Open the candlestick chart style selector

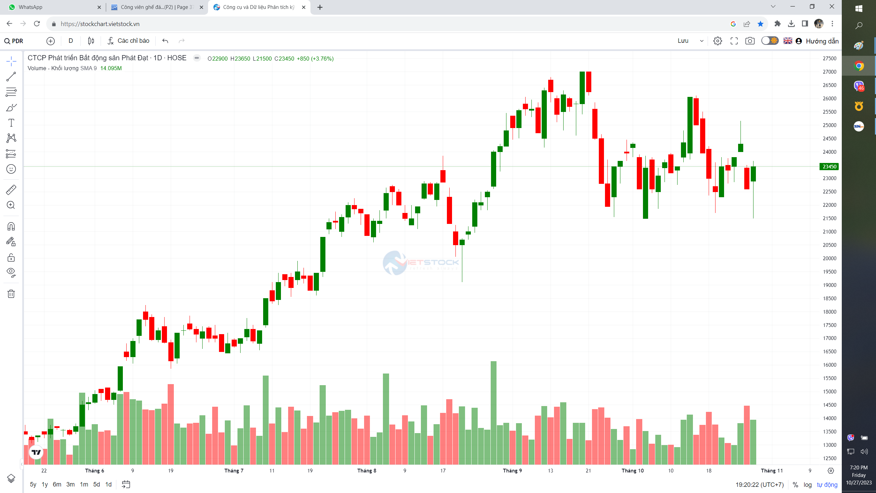pyautogui.click(x=91, y=41)
